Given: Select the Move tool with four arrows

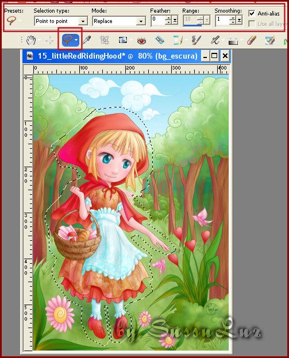Looking at the screenshot, I should tap(49, 41).
